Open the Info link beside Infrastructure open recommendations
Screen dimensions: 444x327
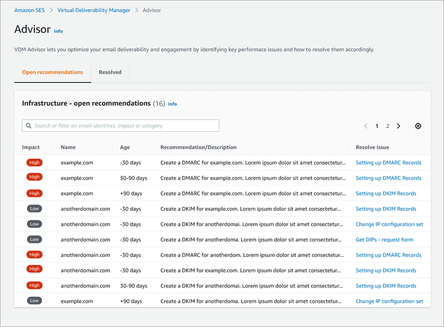[x=173, y=104]
